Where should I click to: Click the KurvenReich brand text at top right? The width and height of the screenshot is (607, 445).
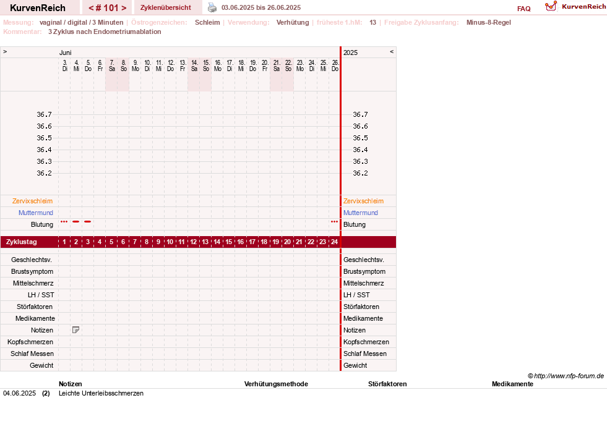(583, 7)
